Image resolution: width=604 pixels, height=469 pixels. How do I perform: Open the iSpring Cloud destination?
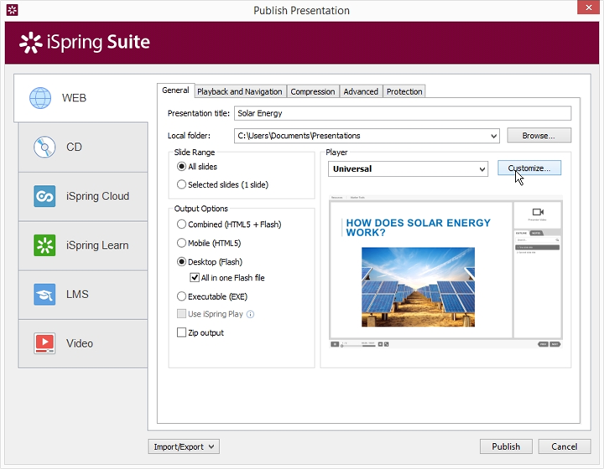tap(83, 196)
